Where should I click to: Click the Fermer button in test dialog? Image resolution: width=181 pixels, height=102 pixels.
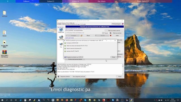click(114, 57)
